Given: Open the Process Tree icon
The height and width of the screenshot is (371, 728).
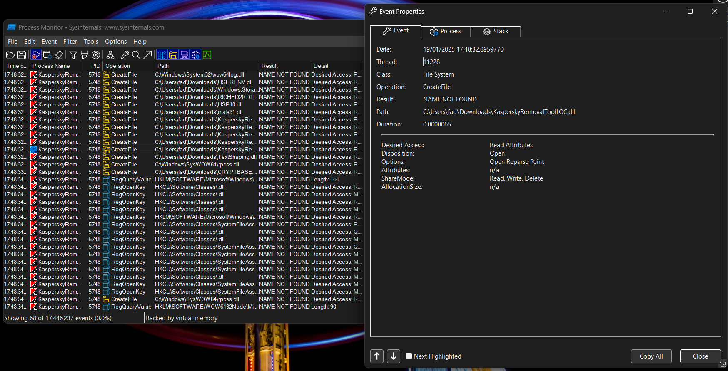Looking at the screenshot, I should [110, 55].
